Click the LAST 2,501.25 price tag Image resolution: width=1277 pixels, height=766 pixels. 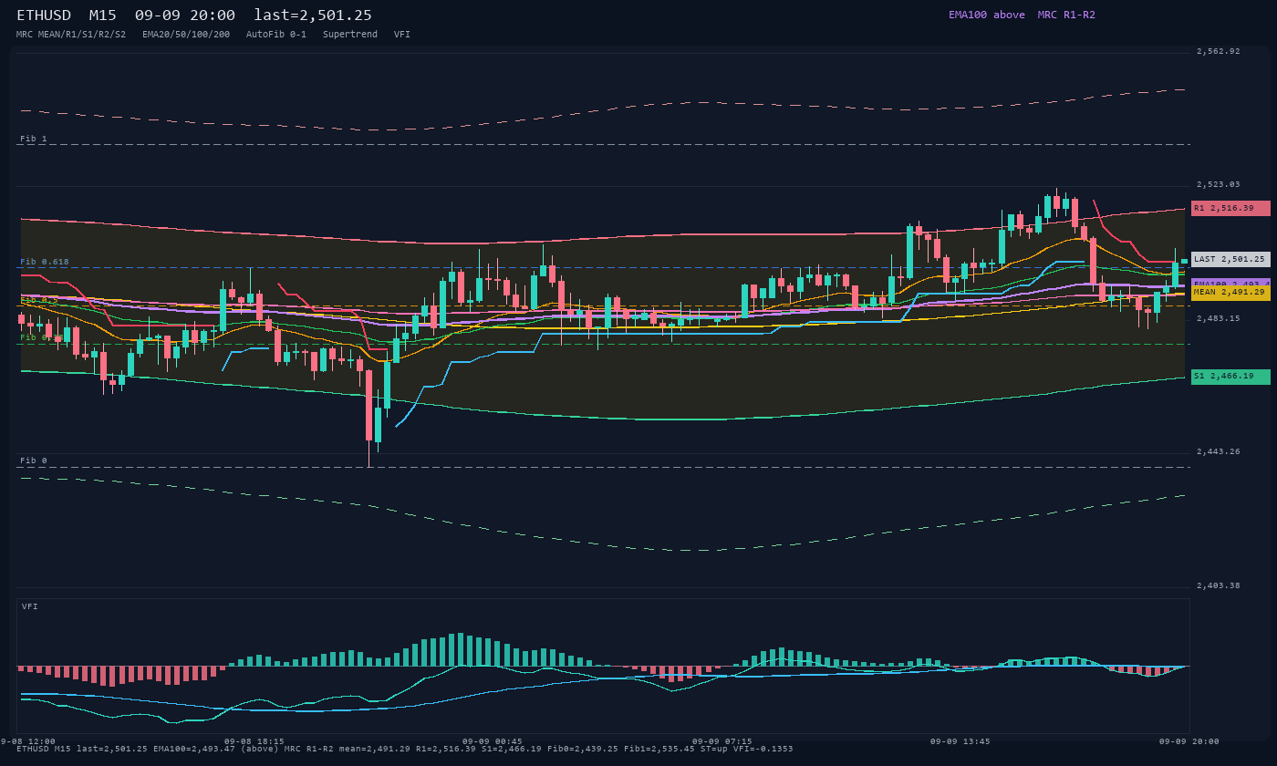click(x=1230, y=259)
